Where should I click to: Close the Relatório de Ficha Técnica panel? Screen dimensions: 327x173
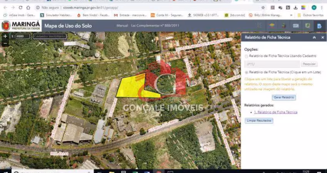click(322, 38)
